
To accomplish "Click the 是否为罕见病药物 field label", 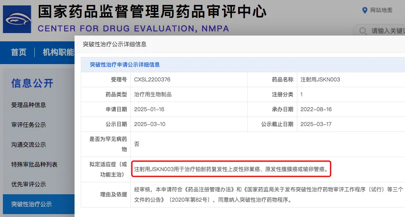I will [x=108, y=144].
